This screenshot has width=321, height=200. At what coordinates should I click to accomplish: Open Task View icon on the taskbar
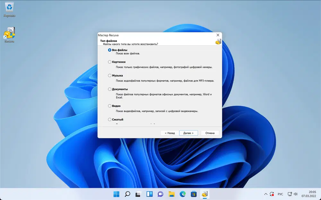click(x=138, y=194)
